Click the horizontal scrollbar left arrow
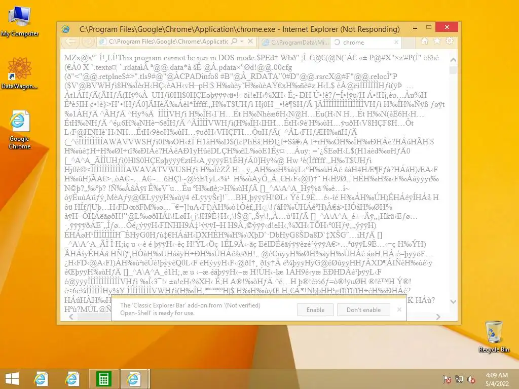Image resolution: width=519 pixels, height=389 pixels. click(x=71, y=317)
